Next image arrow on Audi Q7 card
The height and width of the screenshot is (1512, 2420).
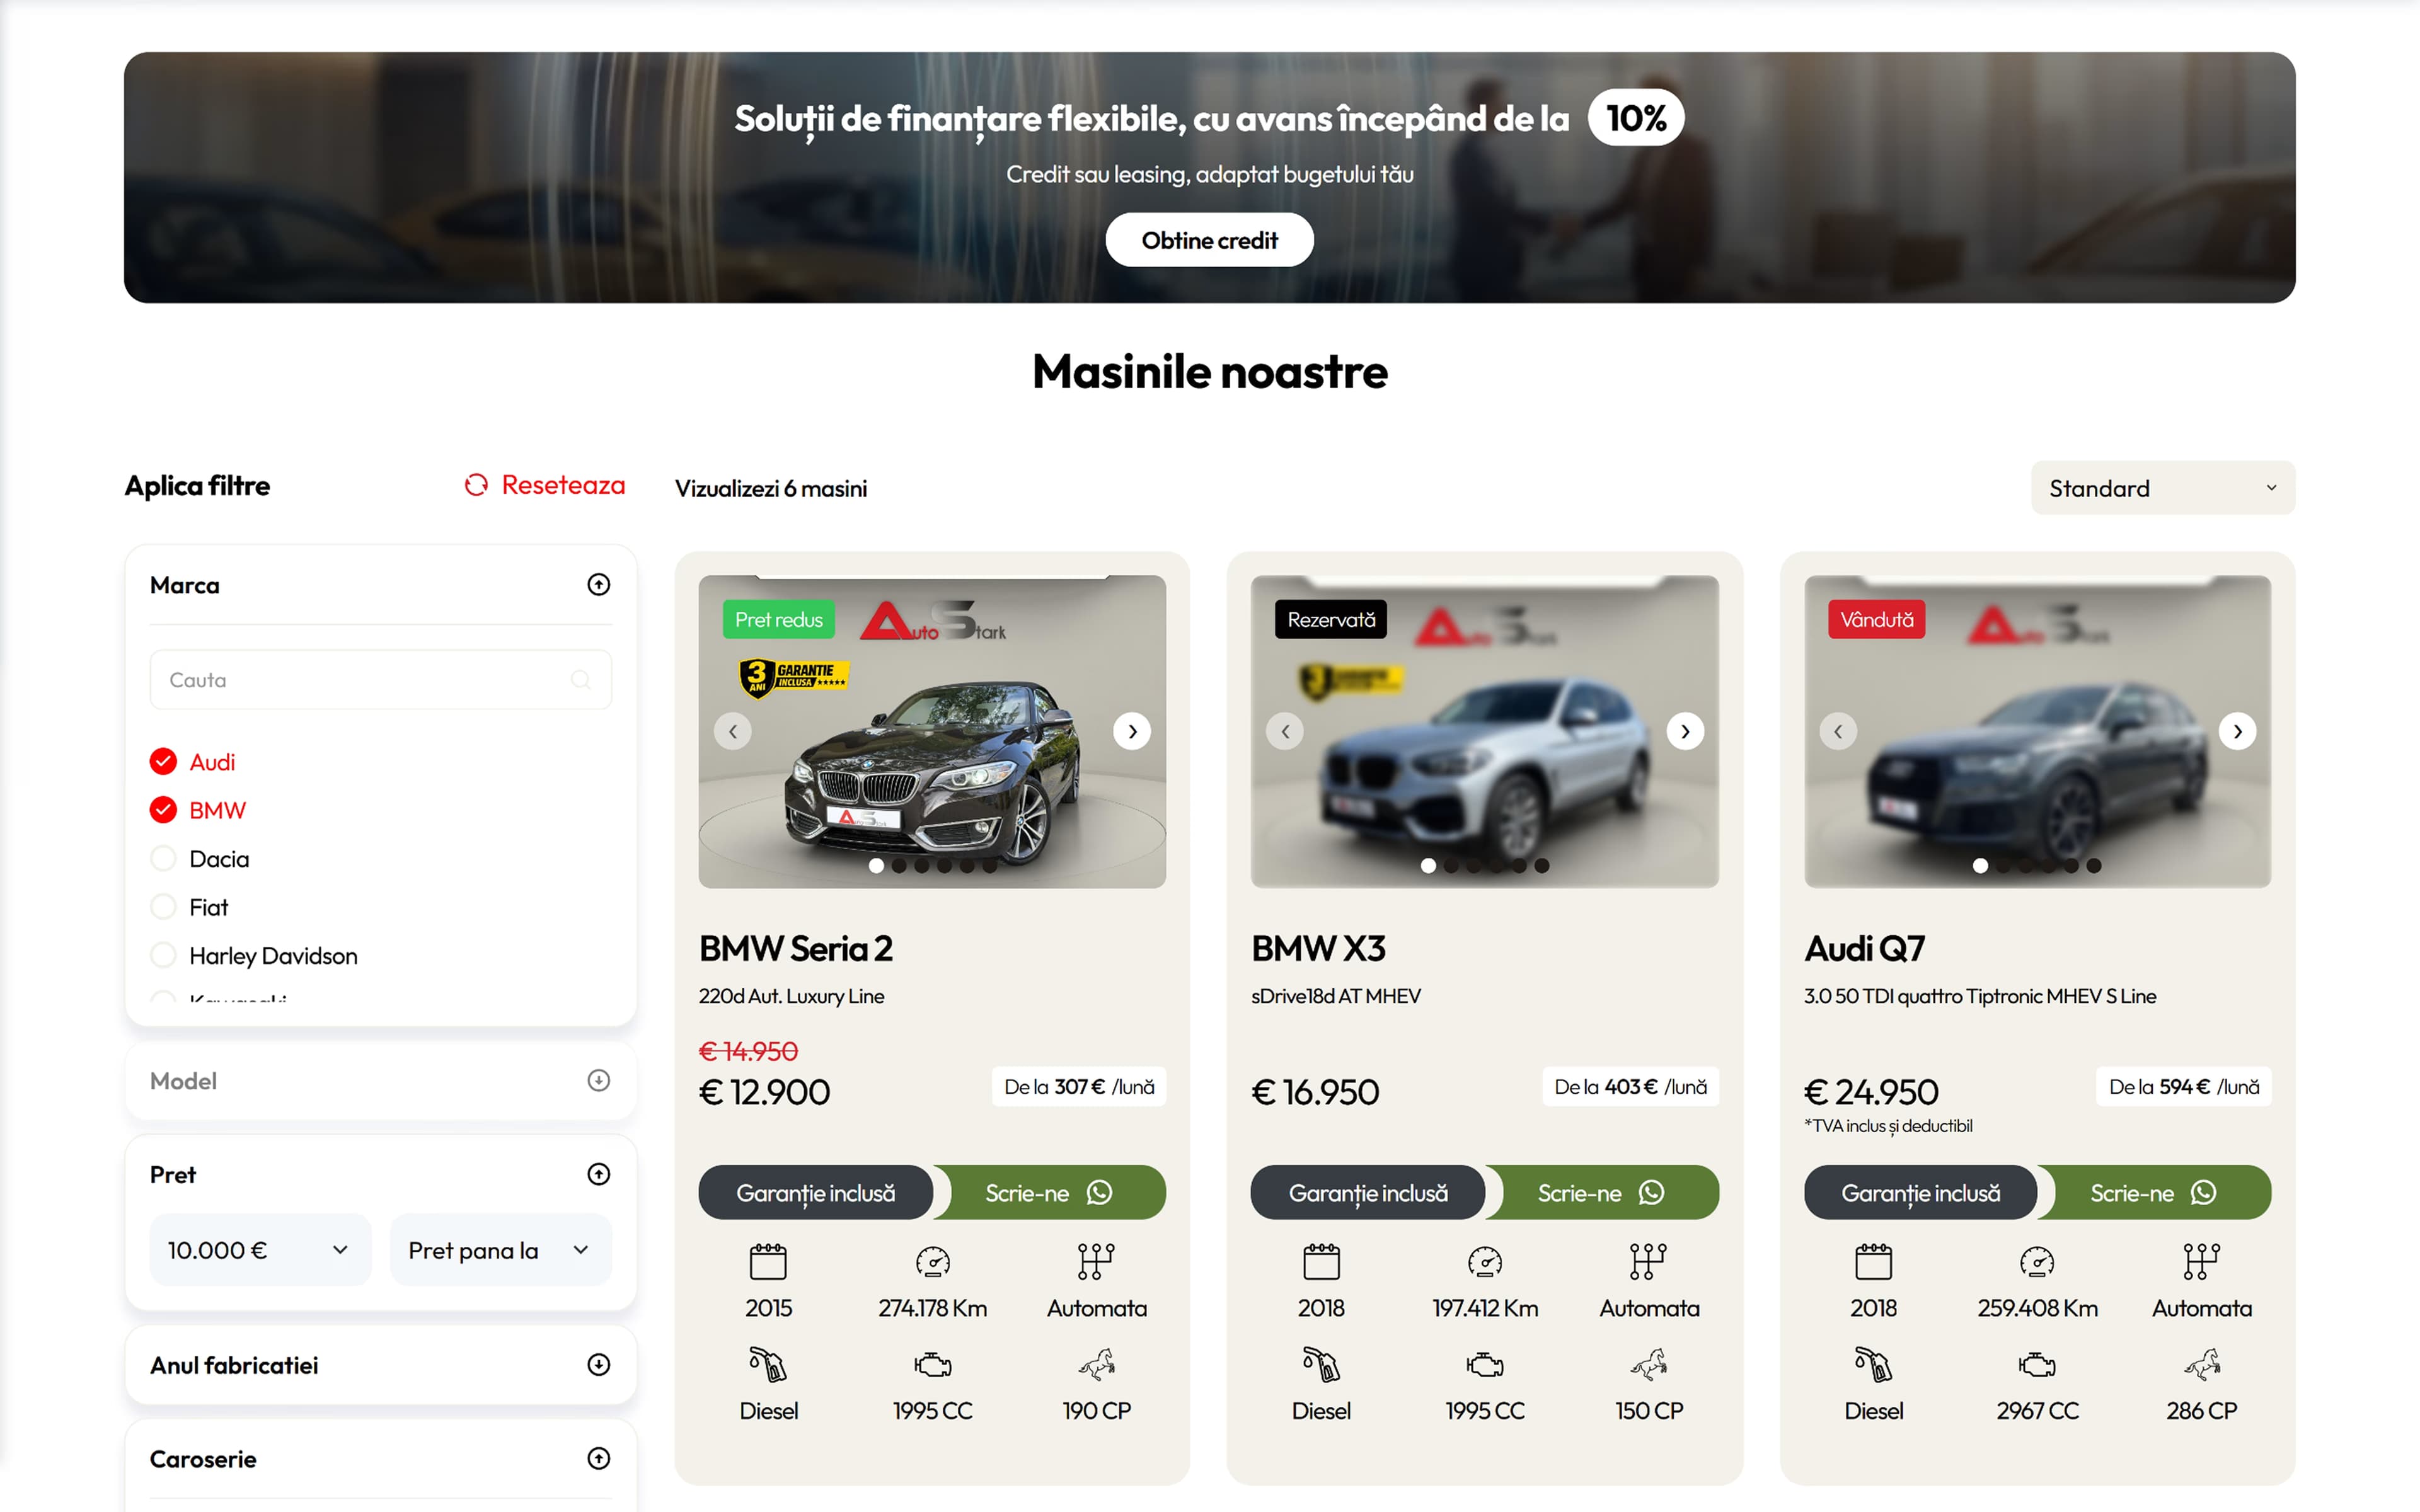[2237, 732]
